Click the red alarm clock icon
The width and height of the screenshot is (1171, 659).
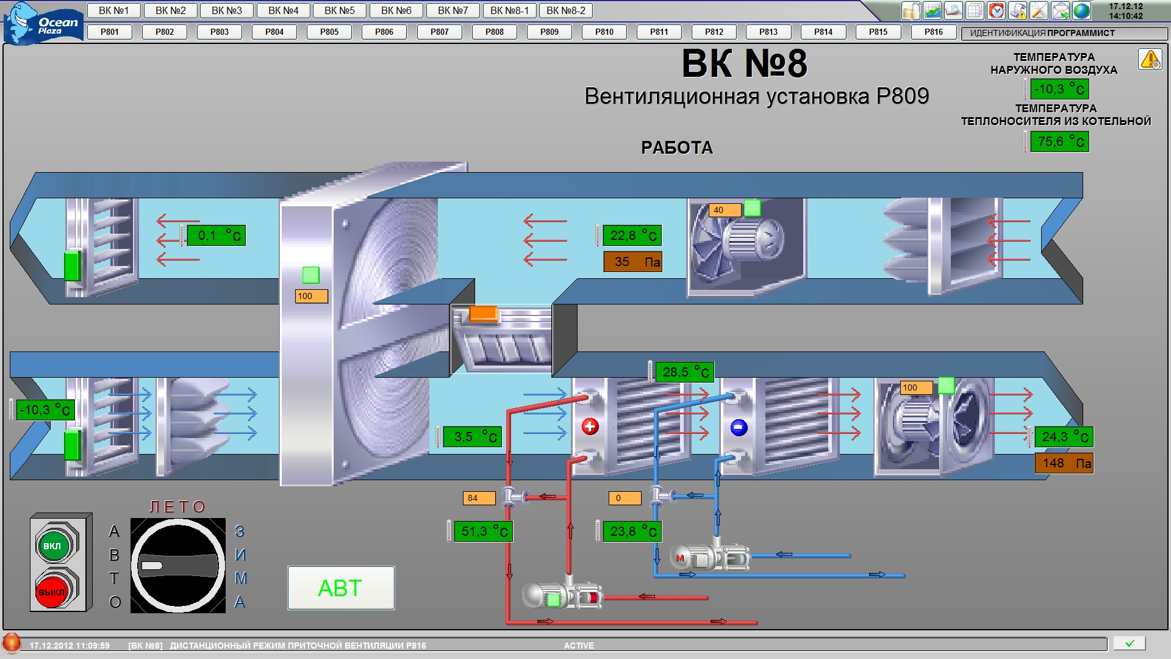[x=996, y=11]
